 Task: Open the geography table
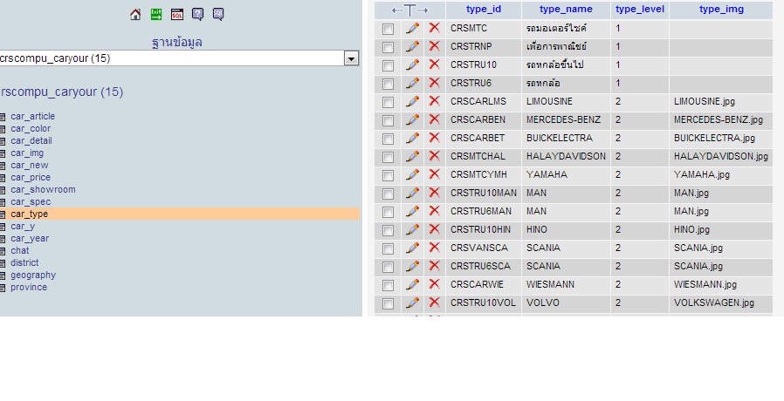click(33, 275)
